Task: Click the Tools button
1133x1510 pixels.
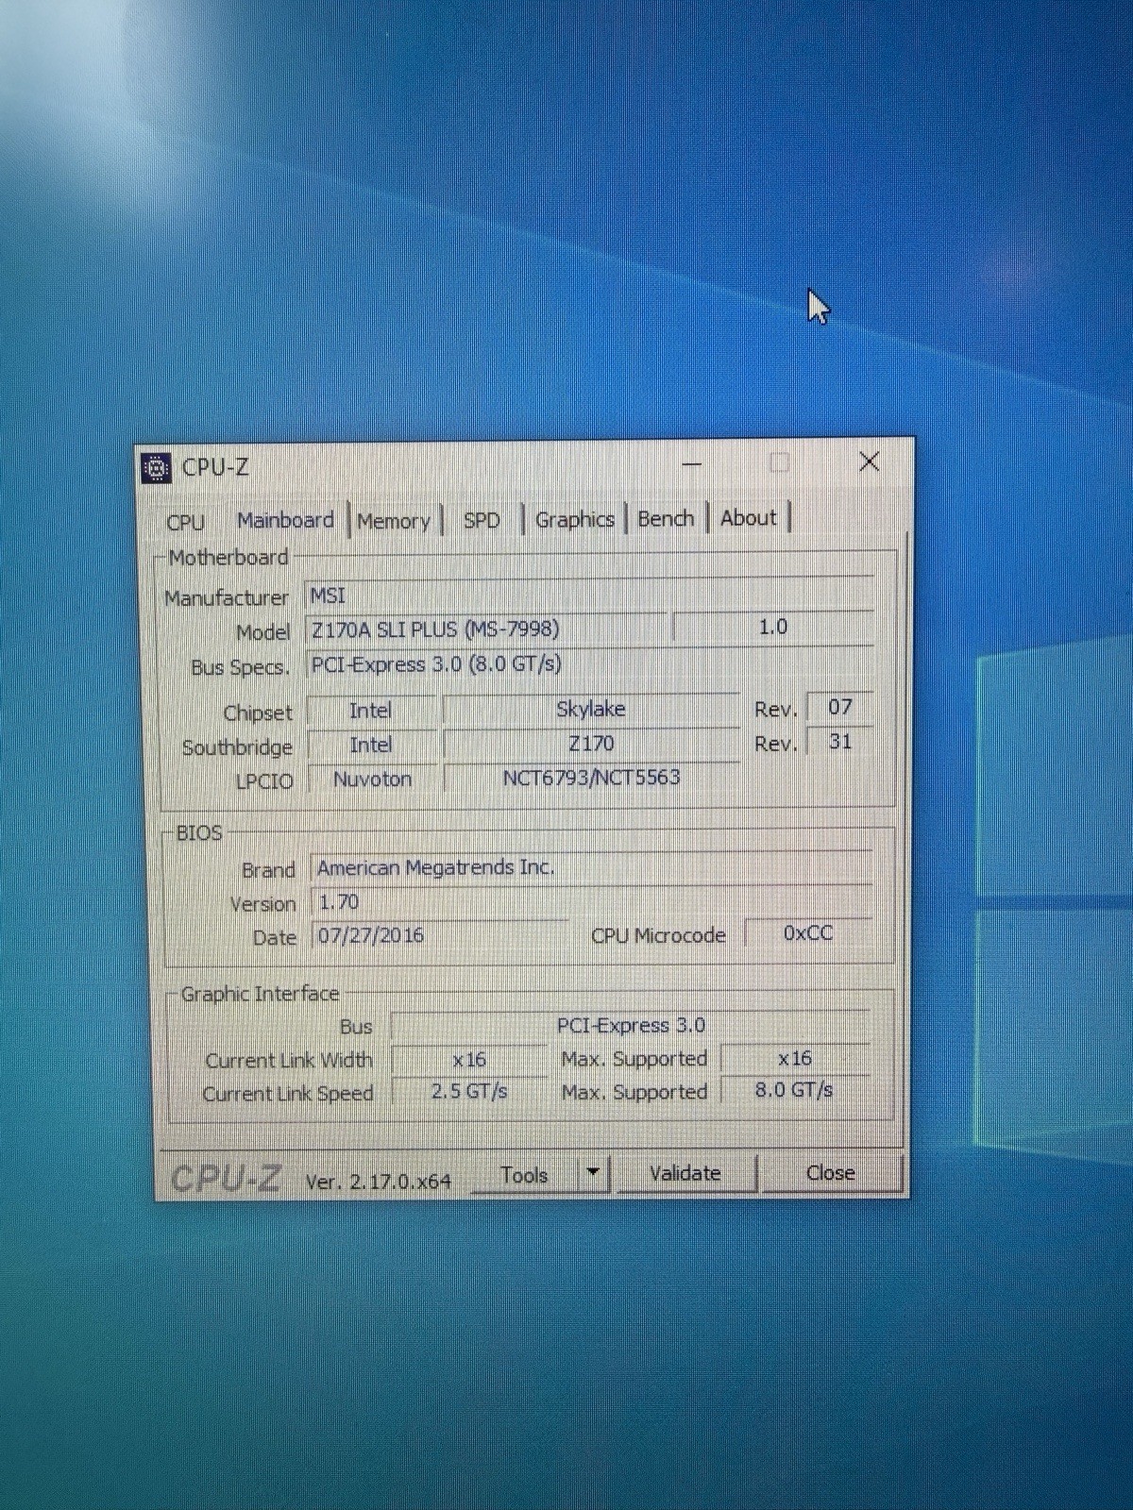Action: click(524, 1175)
